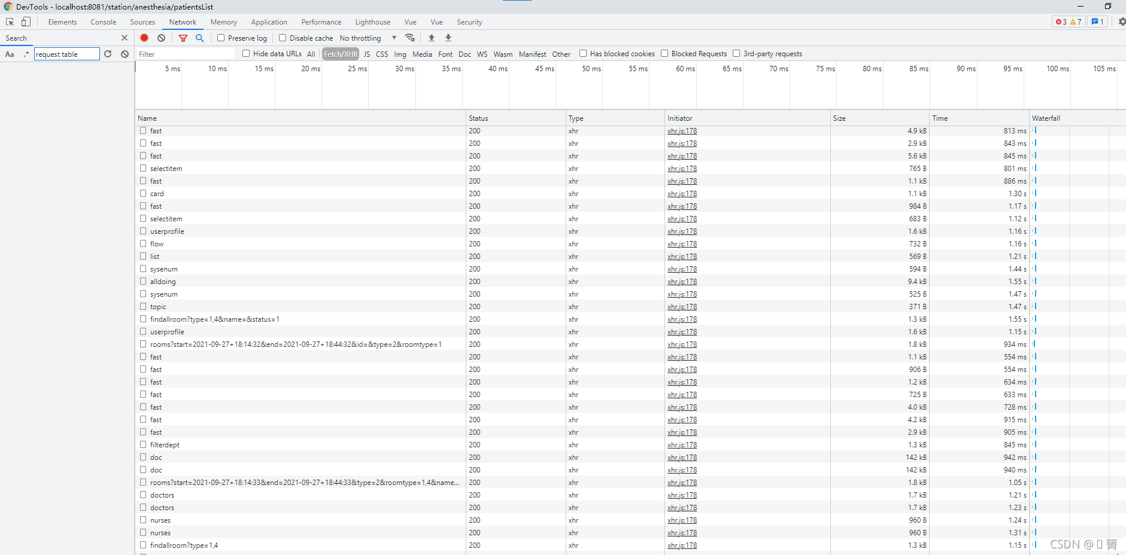Click the Filter text input field

186,54
